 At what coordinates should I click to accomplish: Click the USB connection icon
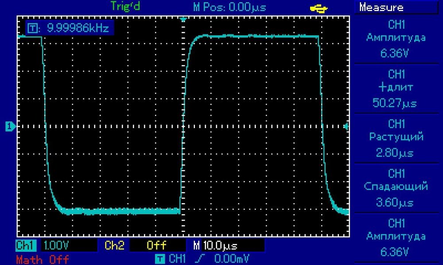pyautogui.click(x=319, y=8)
